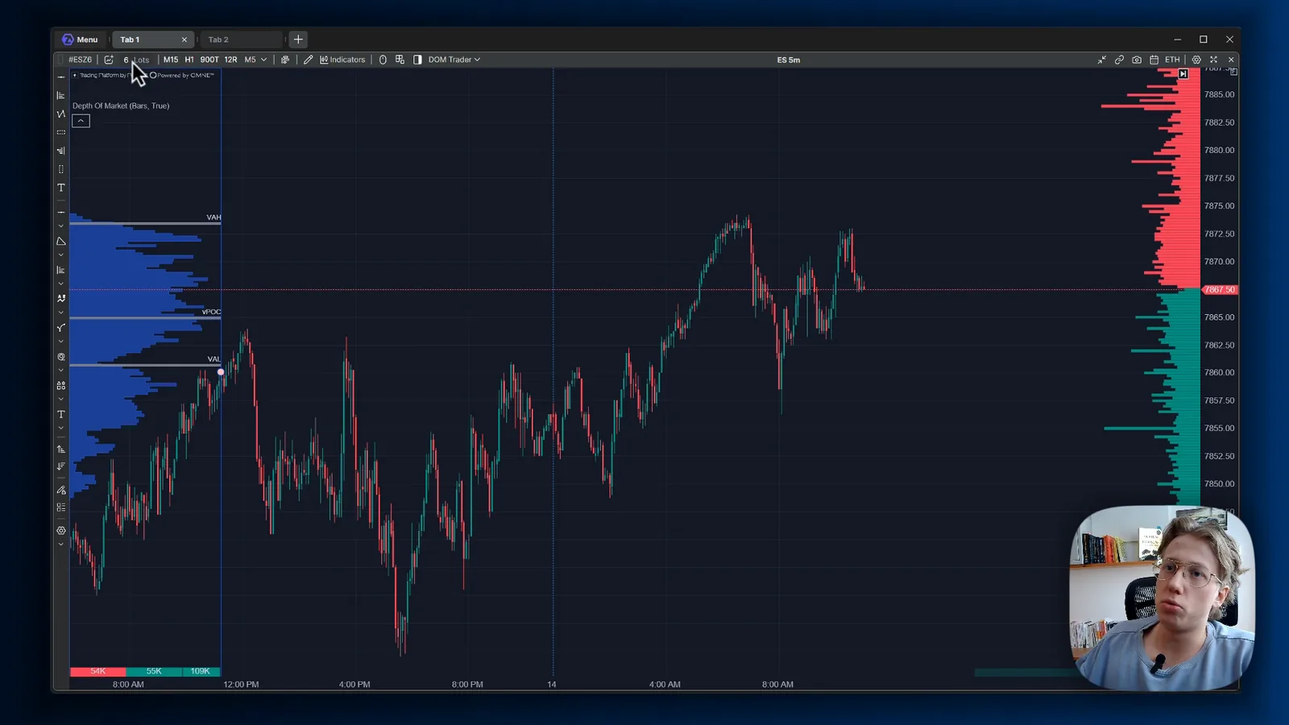Screen dimensions: 1289x725
Task: Click the collapse arrows icon in top right toolbar
Action: (1101, 60)
